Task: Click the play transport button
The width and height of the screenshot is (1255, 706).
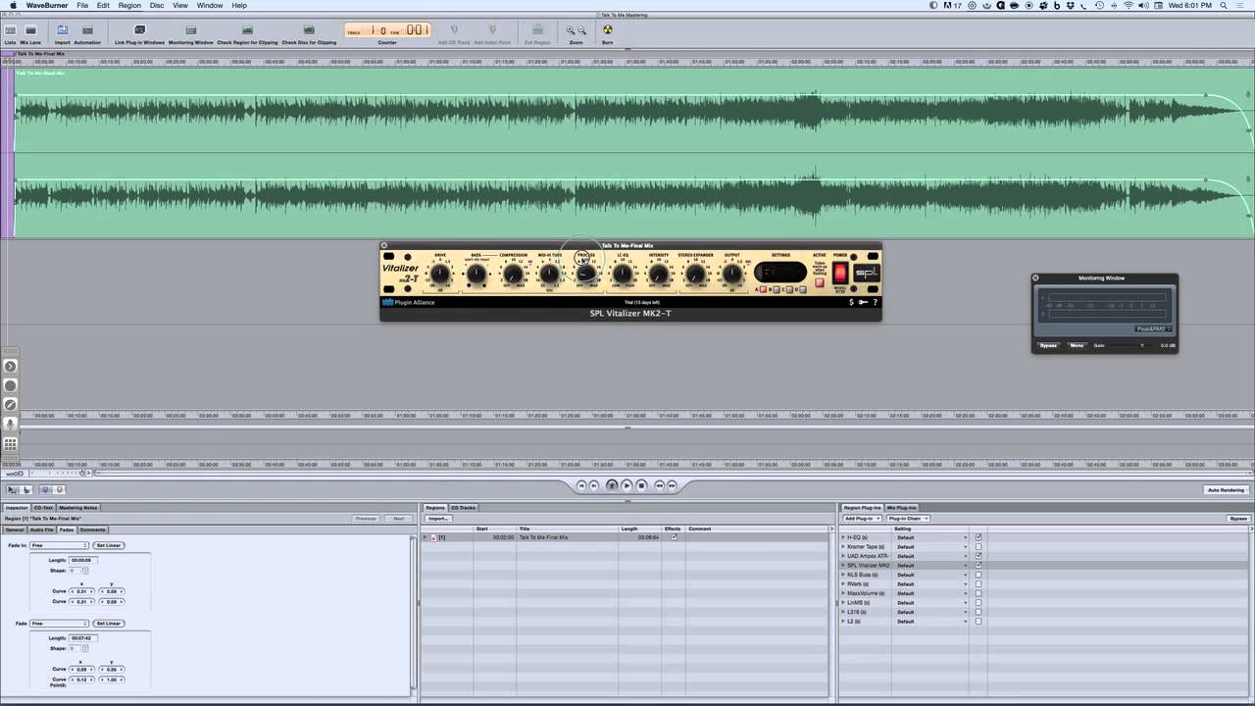Action: (627, 485)
